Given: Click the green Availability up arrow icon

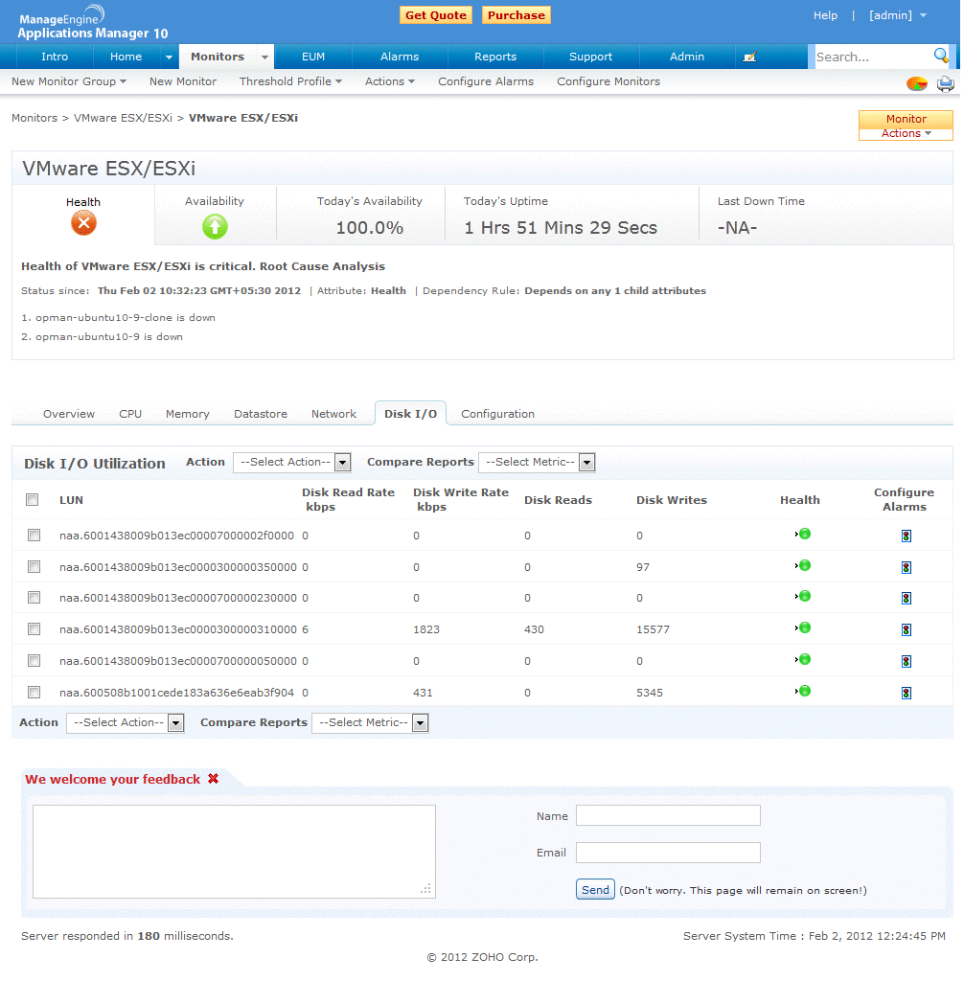Looking at the screenshot, I should pos(215,227).
